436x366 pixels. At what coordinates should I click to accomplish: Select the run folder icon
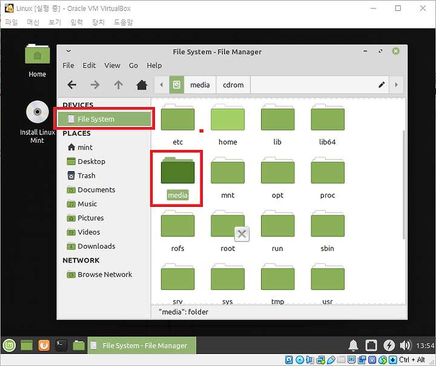click(x=277, y=224)
